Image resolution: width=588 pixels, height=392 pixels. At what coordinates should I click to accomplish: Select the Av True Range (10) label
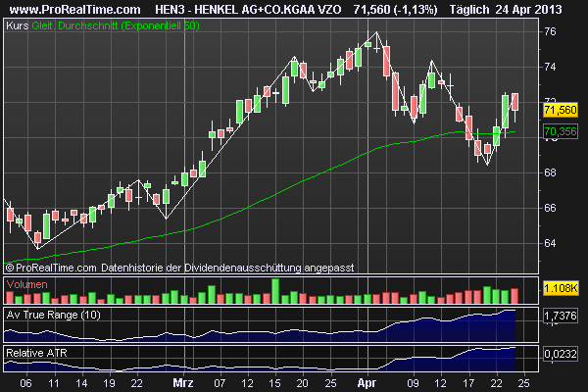[53, 315]
